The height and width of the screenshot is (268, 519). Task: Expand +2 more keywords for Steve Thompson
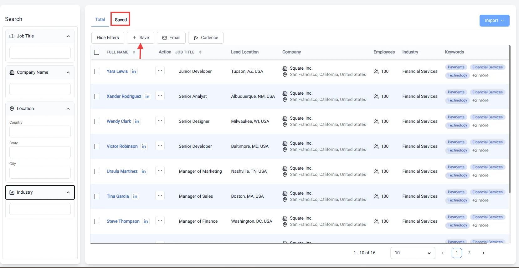480,226
